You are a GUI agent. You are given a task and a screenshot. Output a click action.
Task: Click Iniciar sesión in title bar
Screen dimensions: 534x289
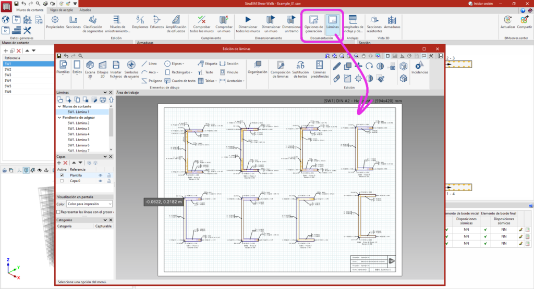480,4
